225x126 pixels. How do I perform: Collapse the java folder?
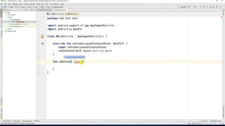(6, 17)
